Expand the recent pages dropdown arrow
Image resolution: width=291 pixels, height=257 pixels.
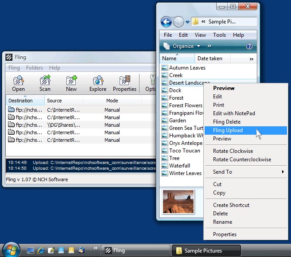pos(188,22)
